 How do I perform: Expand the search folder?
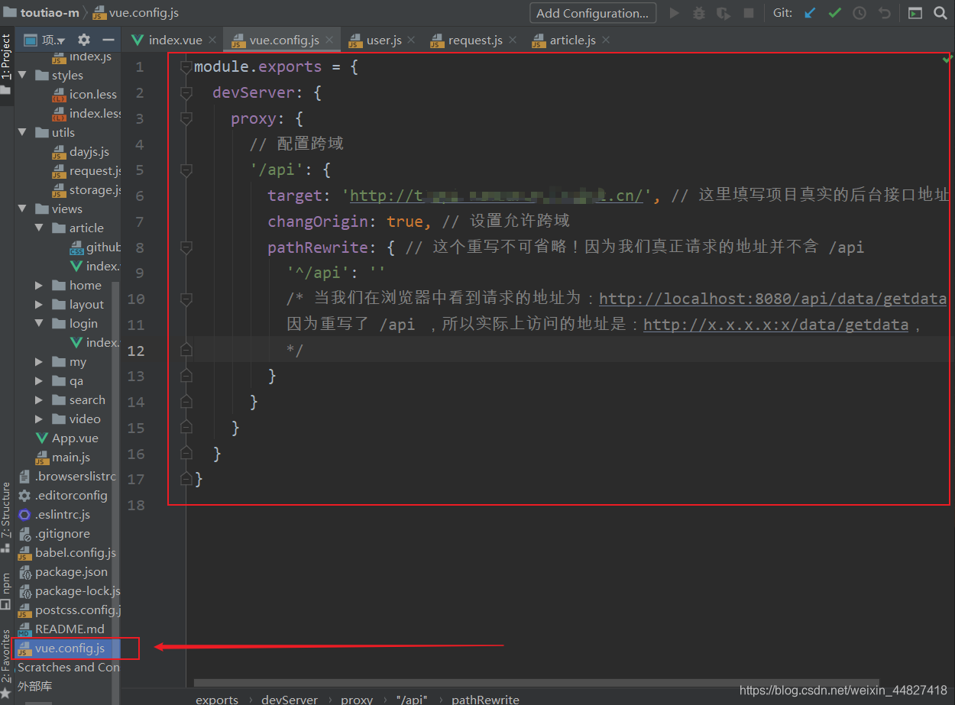(39, 399)
